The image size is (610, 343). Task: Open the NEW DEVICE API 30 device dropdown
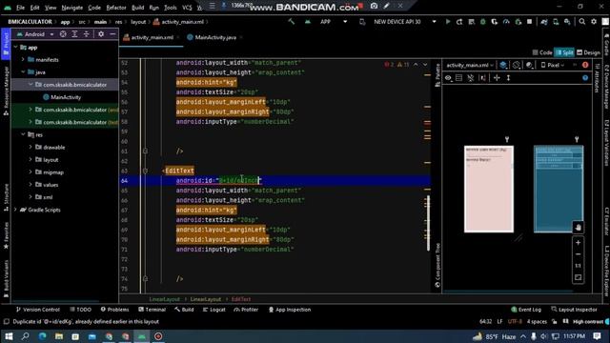coord(397,22)
